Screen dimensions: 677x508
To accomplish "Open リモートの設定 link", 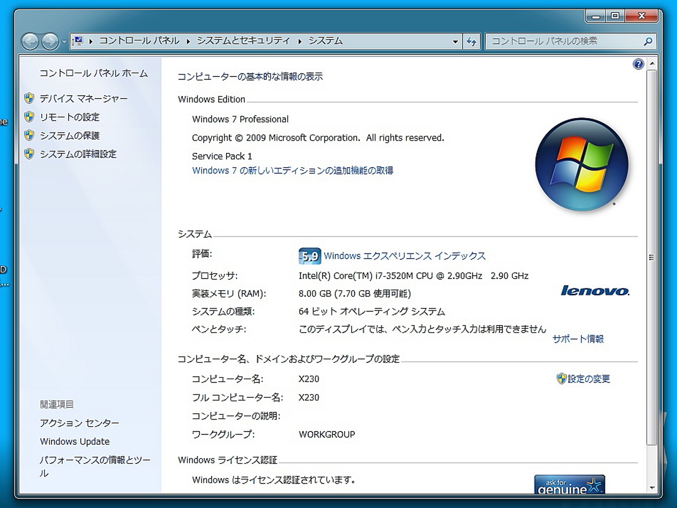I will [69, 117].
